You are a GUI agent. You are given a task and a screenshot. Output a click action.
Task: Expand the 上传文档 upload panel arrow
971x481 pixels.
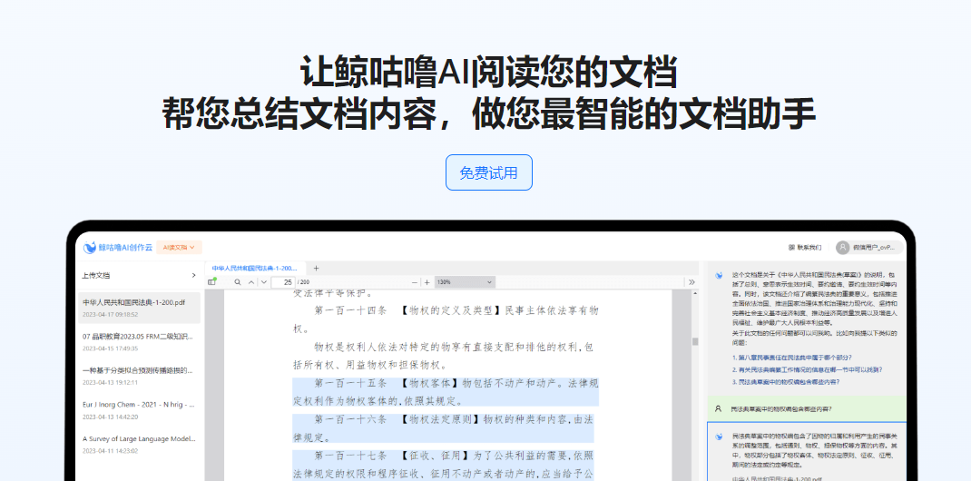[194, 276]
